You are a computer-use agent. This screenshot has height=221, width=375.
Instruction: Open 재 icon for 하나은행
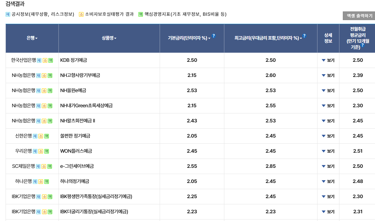[35, 182]
